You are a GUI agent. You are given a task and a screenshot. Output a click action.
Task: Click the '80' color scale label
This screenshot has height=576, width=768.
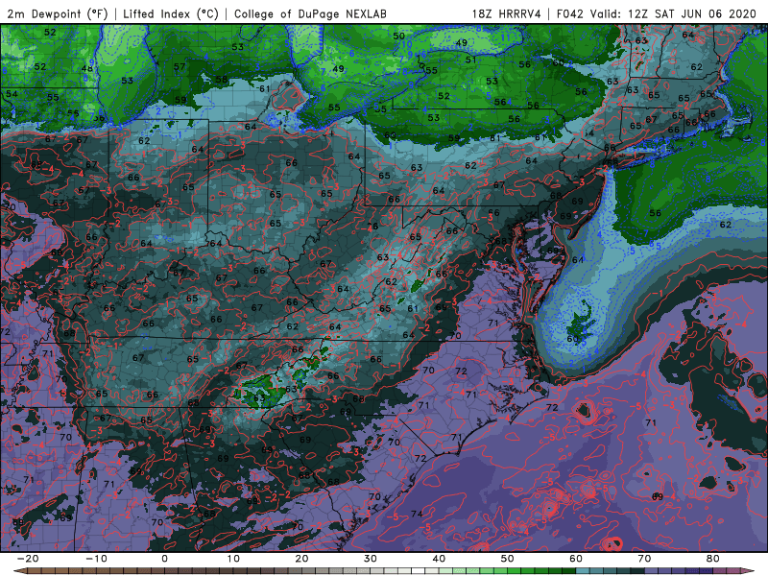click(713, 559)
